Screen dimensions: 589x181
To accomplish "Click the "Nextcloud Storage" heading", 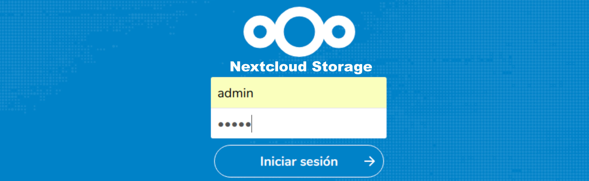I will tap(301, 67).
